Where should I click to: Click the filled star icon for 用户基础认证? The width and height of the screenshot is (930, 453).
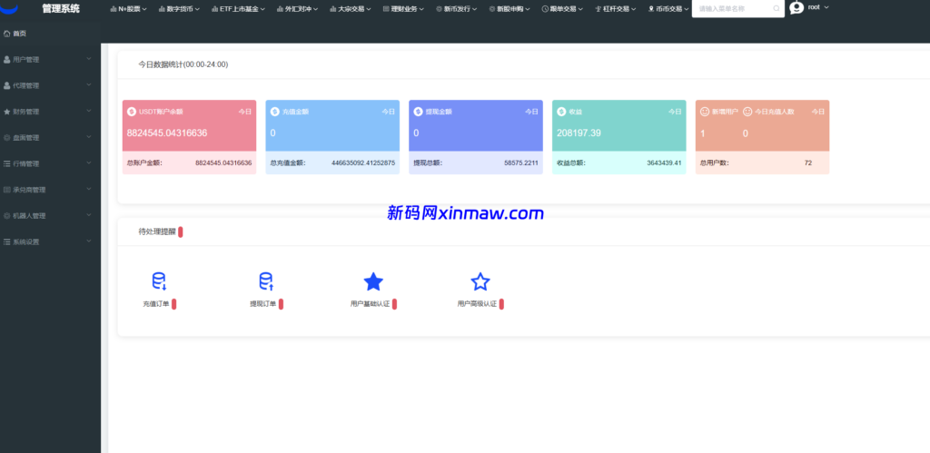(x=373, y=281)
